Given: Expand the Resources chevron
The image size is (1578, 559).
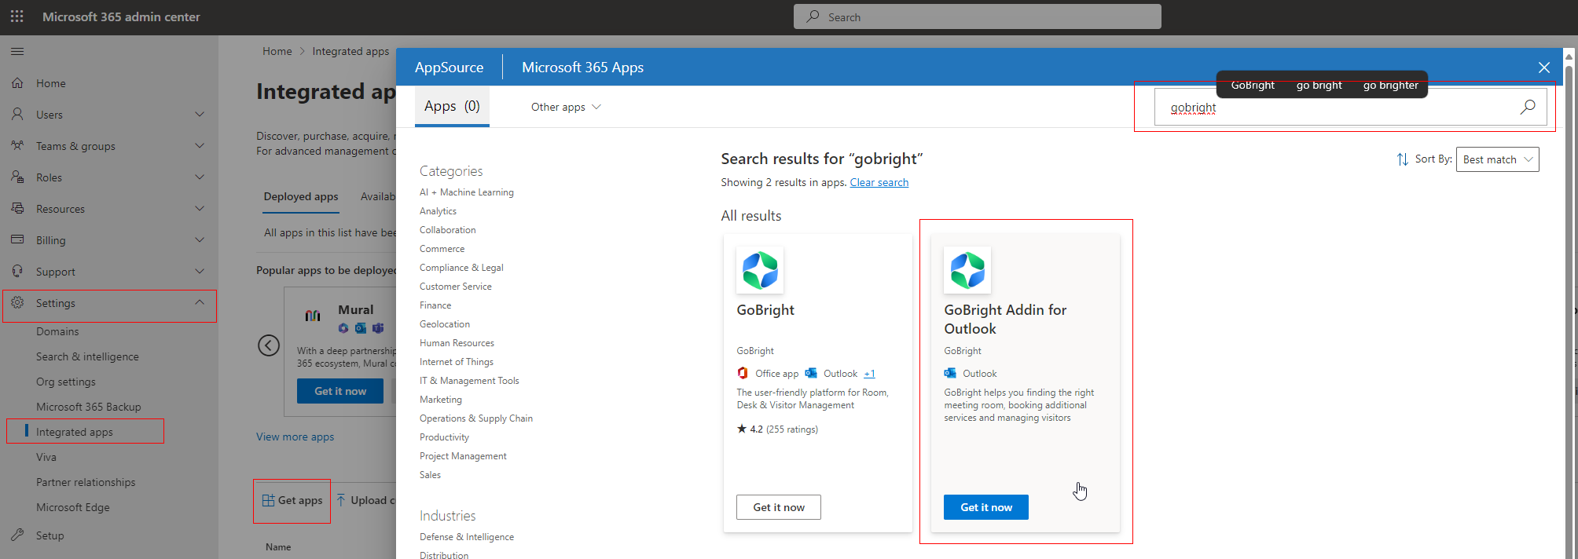Looking at the screenshot, I should [200, 208].
